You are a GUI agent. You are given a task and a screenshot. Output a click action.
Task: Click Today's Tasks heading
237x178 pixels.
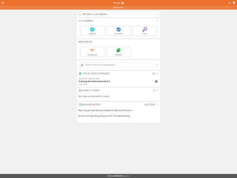click(x=91, y=90)
